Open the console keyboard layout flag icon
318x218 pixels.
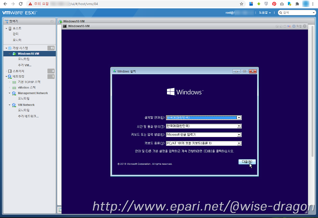click(x=289, y=26)
